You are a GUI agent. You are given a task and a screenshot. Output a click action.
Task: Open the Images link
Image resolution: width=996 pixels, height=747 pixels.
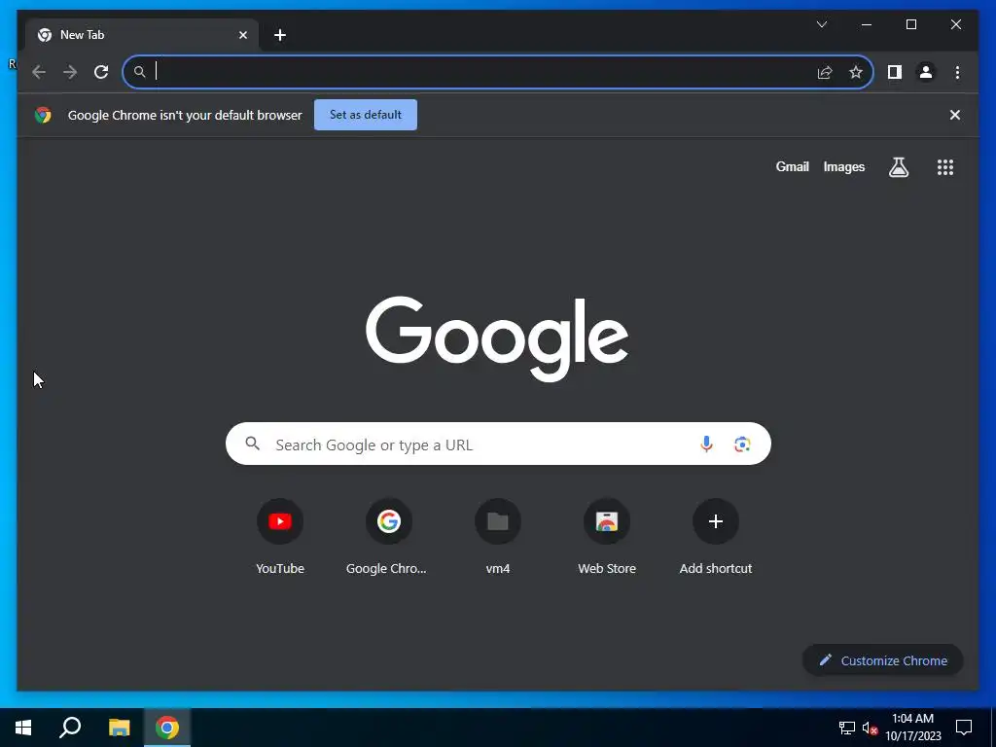(x=843, y=167)
